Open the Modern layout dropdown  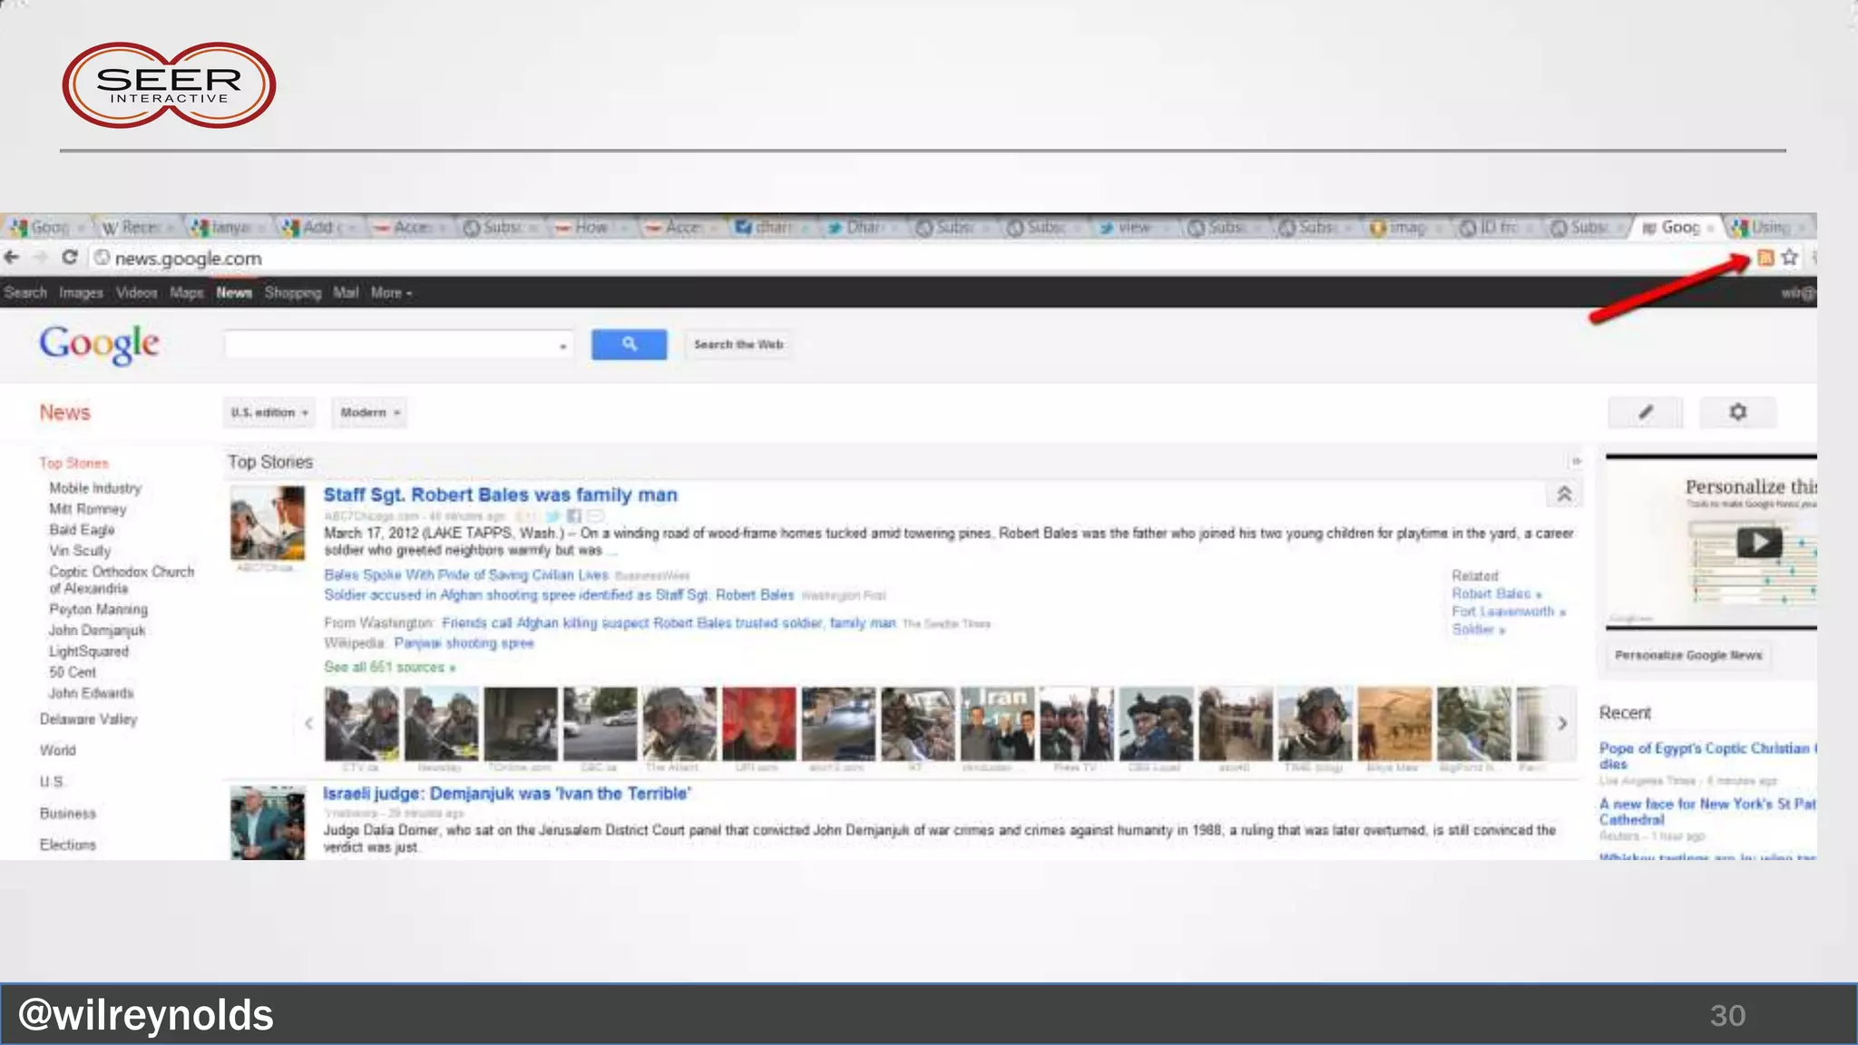[369, 413]
